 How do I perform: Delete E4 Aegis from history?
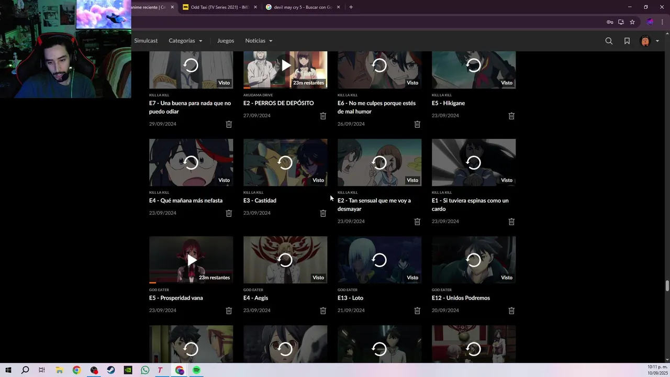[x=323, y=311]
